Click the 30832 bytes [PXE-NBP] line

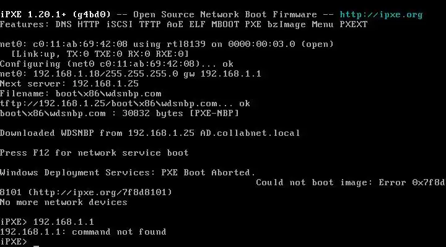click(x=119, y=113)
